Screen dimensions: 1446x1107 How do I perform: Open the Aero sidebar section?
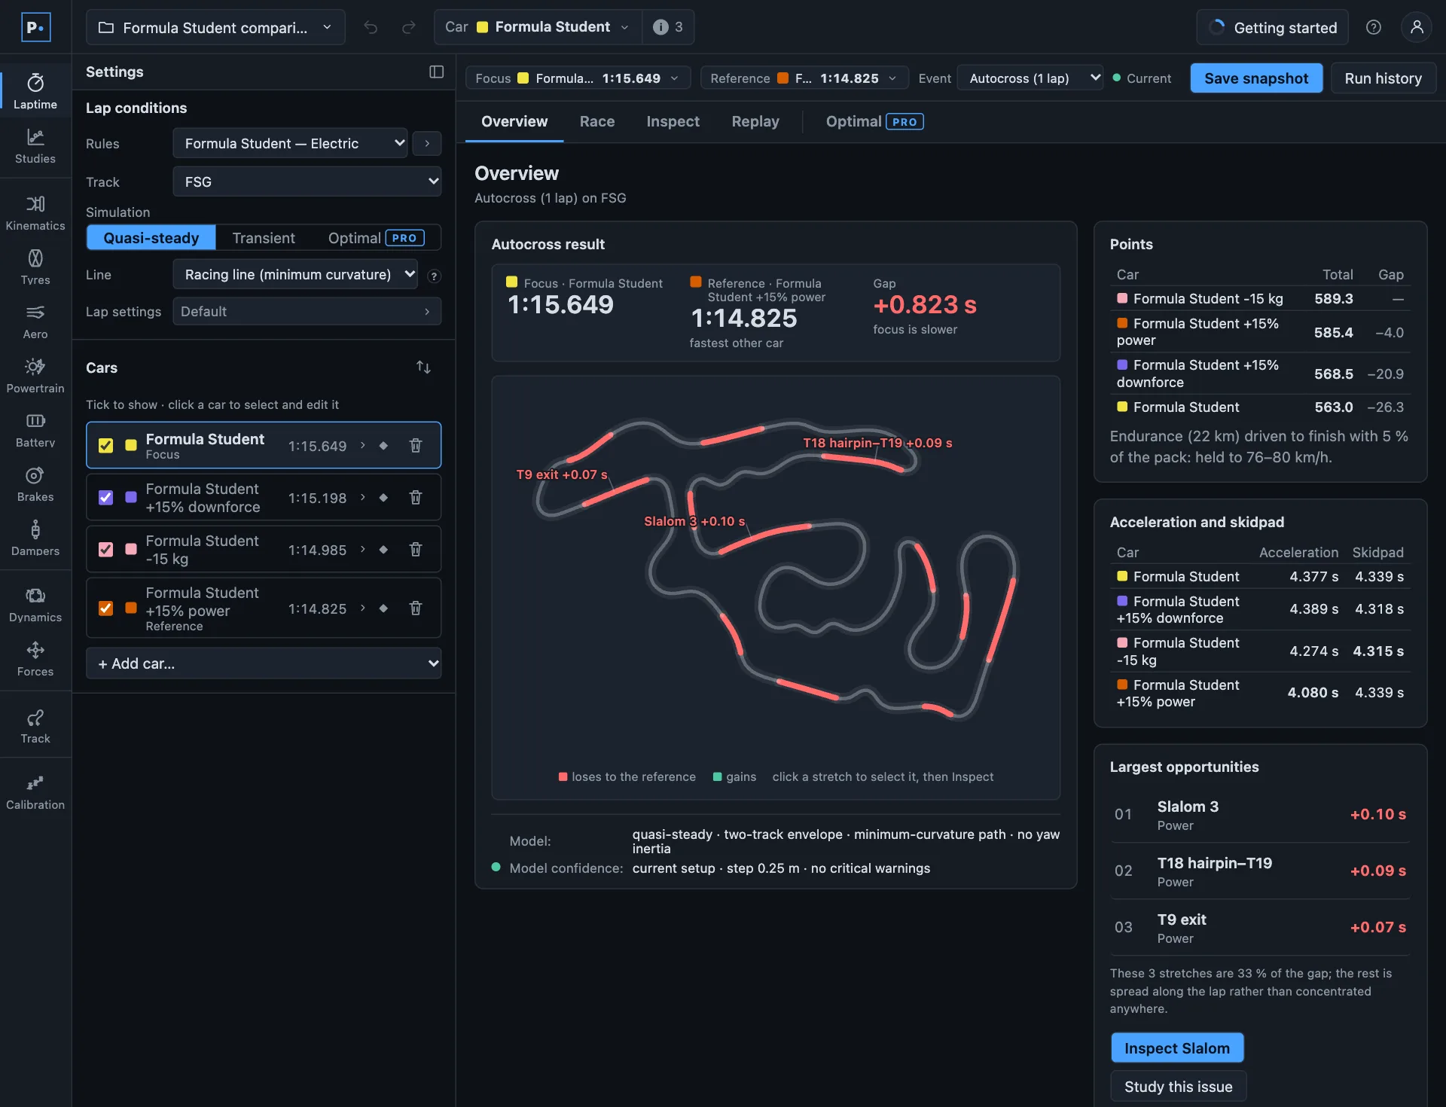(35, 322)
